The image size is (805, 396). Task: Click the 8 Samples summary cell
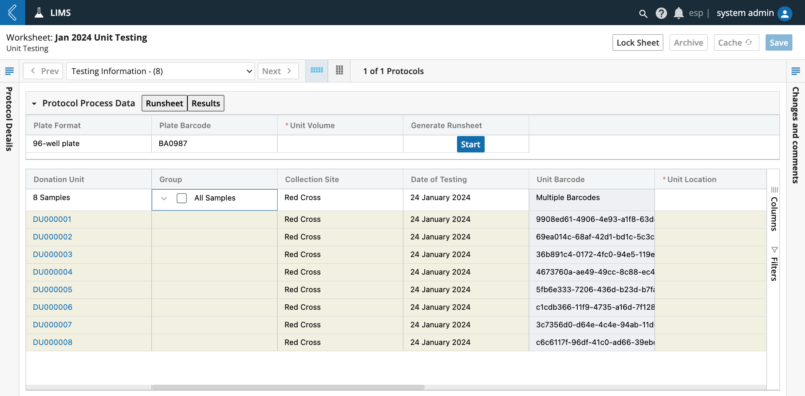88,200
